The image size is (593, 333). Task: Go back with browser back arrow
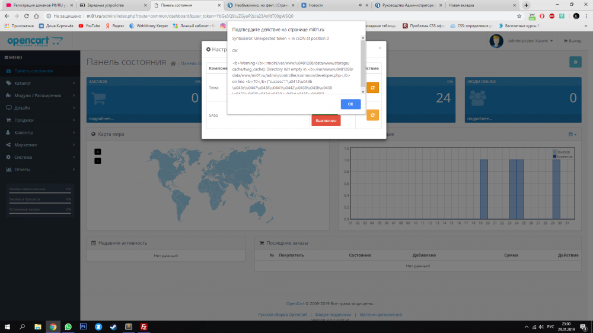point(7,16)
